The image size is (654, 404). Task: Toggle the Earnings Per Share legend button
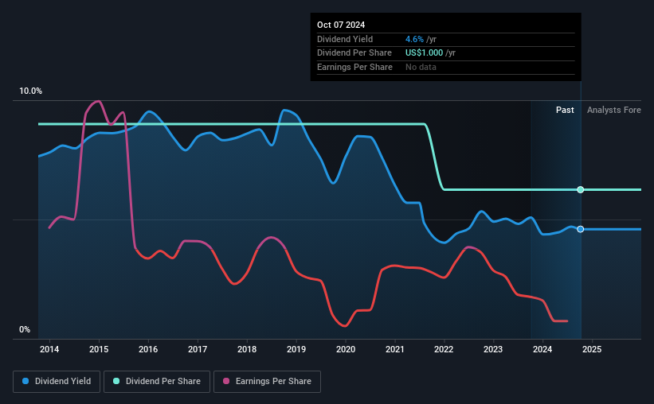pos(267,382)
